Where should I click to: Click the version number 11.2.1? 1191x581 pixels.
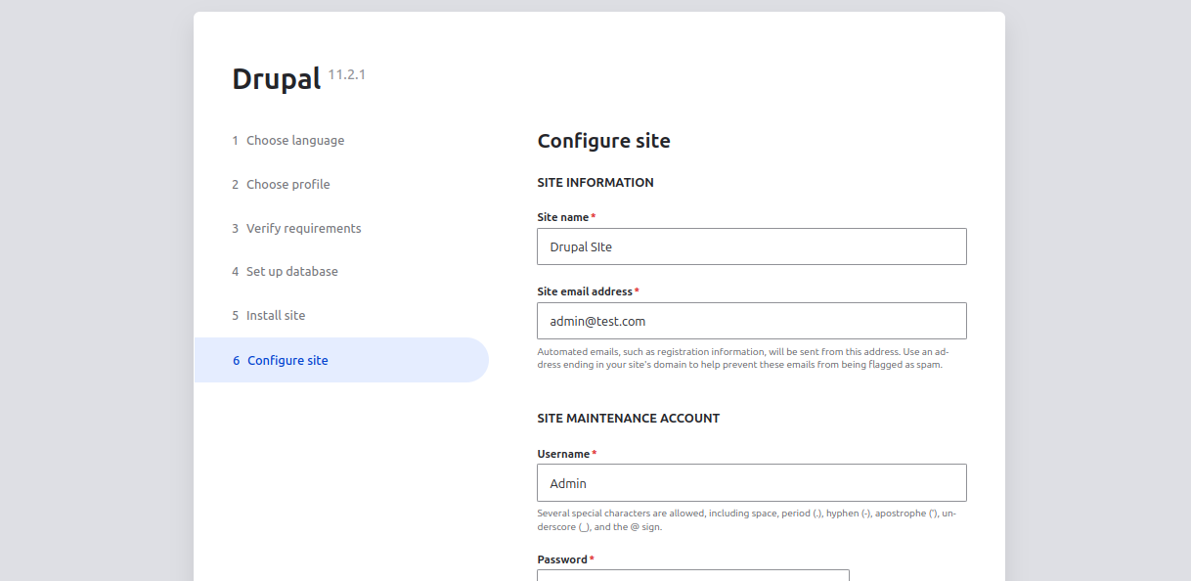tap(347, 74)
